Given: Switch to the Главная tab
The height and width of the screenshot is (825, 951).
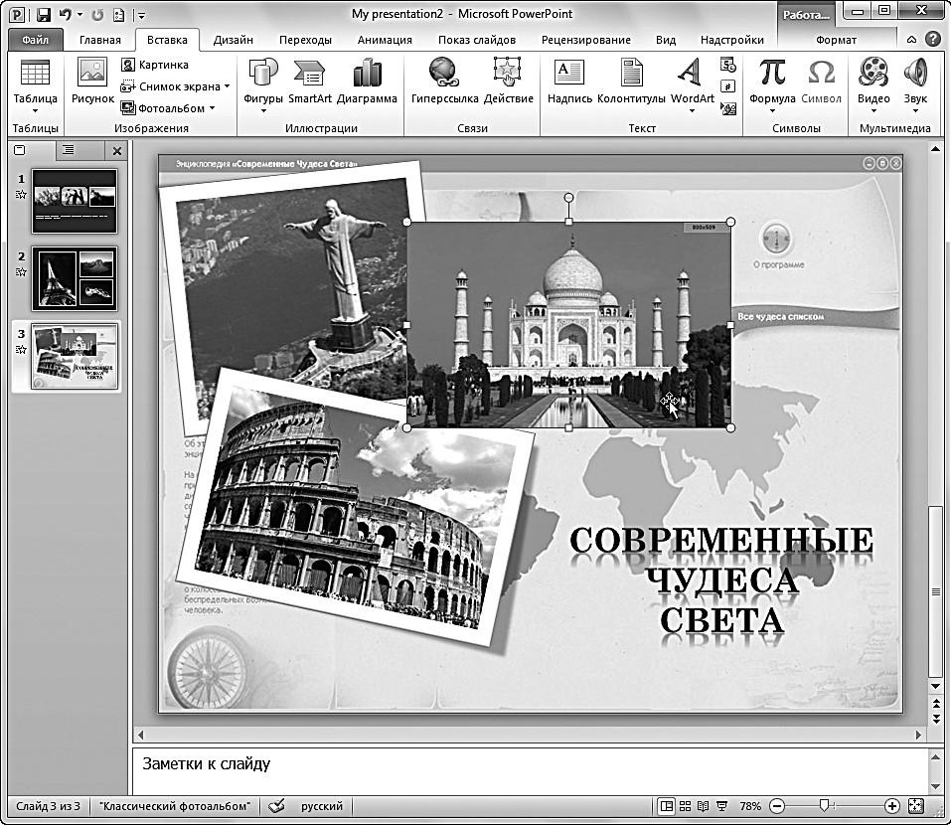Looking at the screenshot, I should 100,40.
